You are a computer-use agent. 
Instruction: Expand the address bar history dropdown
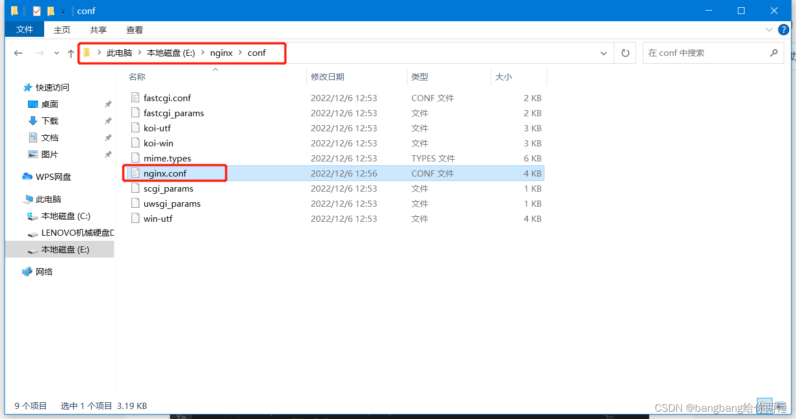603,53
